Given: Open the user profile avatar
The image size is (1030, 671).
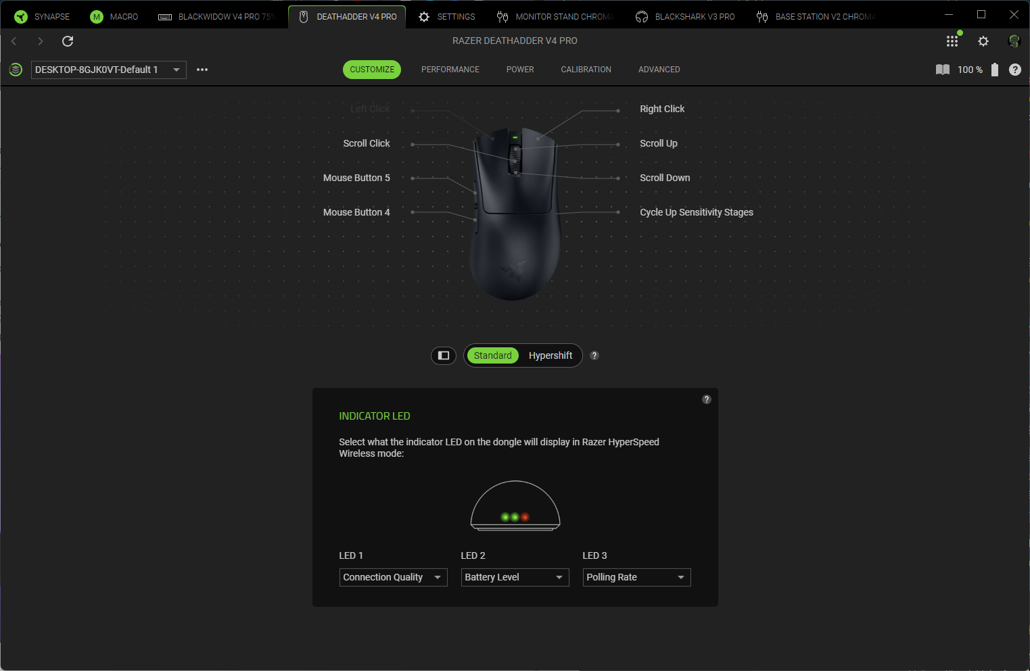Looking at the screenshot, I should point(1014,41).
